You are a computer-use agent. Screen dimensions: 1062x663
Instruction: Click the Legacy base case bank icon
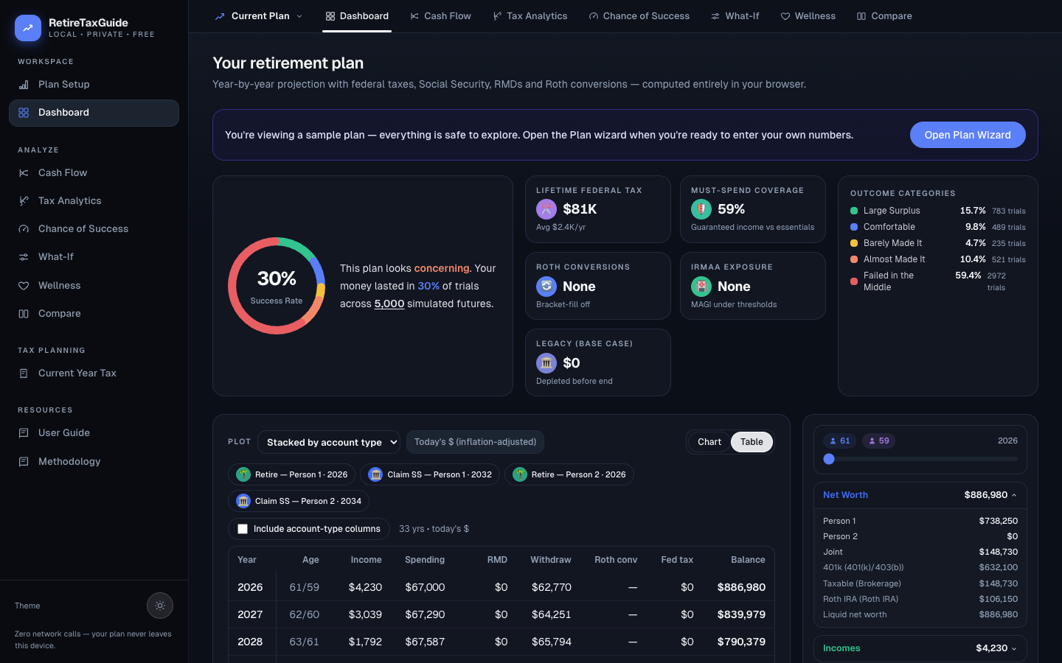[x=546, y=363]
